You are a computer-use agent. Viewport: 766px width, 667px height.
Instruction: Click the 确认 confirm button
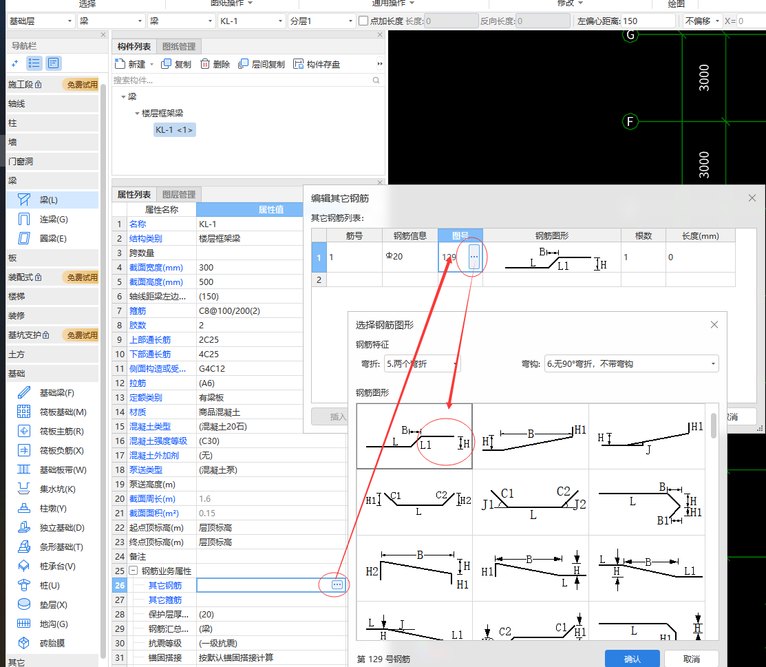(x=632, y=659)
